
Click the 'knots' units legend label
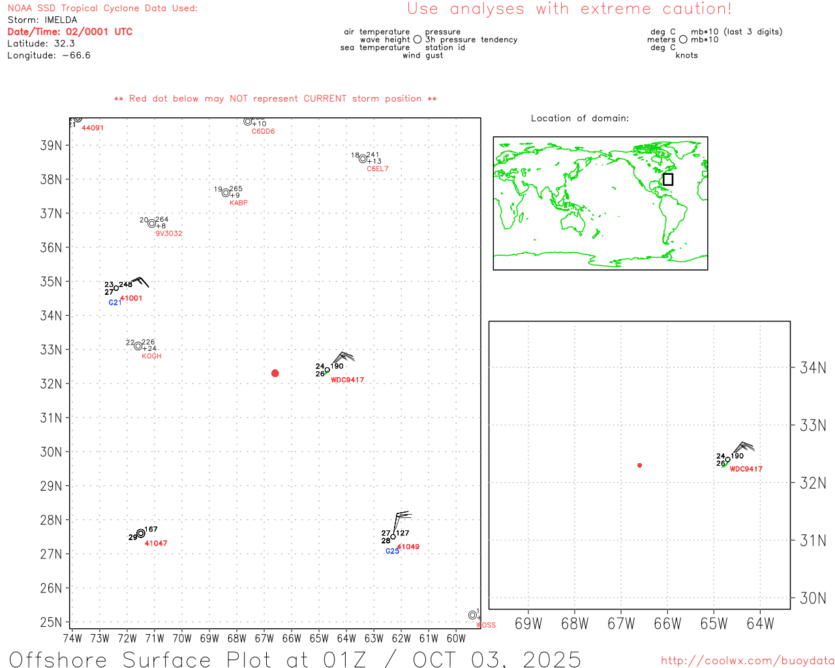point(687,55)
